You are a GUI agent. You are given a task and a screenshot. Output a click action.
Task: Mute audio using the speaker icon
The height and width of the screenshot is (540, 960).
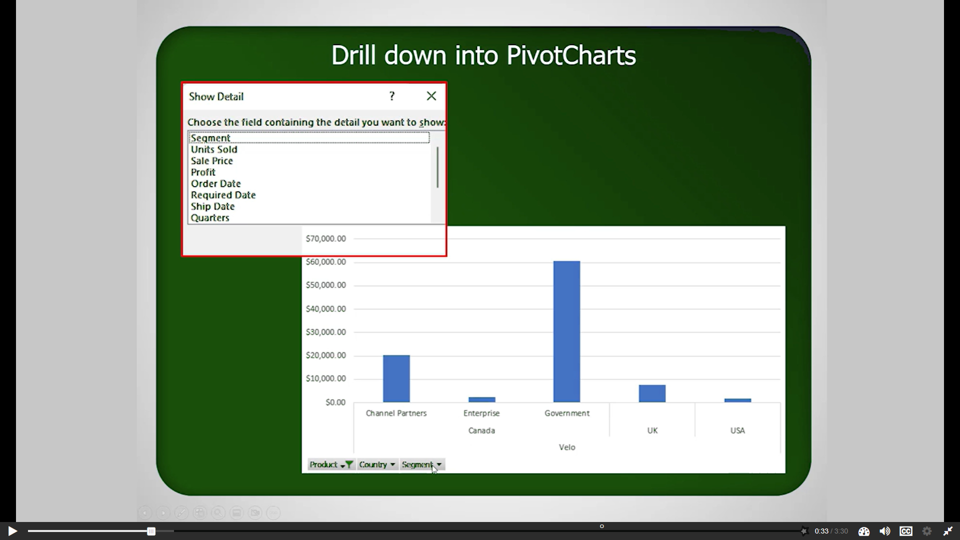coord(885,531)
